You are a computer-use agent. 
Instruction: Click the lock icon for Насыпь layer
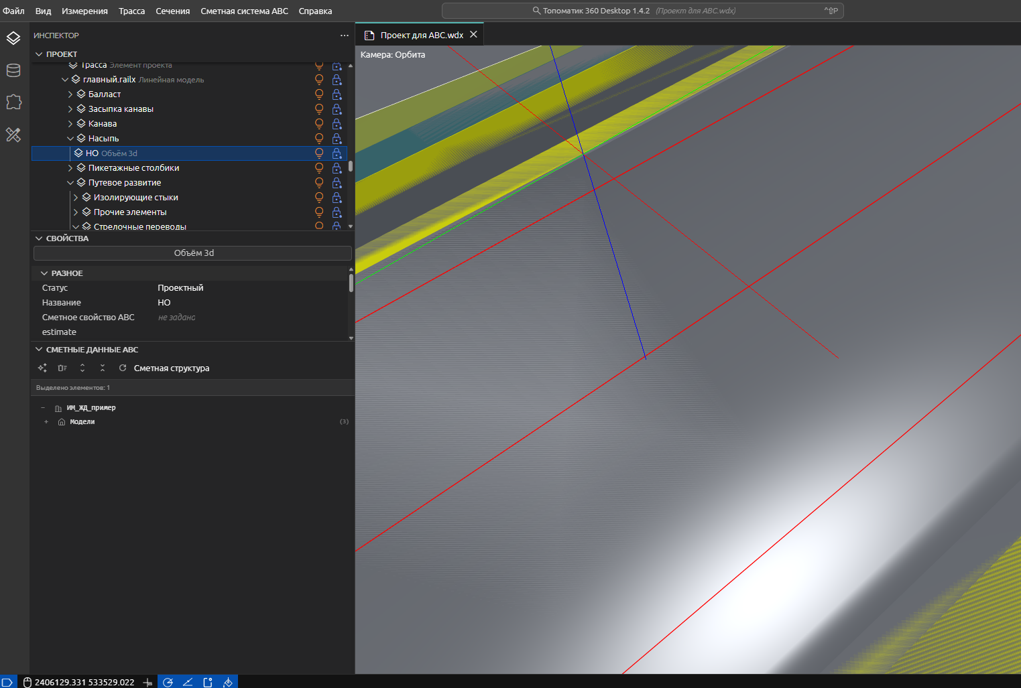click(337, 139)
